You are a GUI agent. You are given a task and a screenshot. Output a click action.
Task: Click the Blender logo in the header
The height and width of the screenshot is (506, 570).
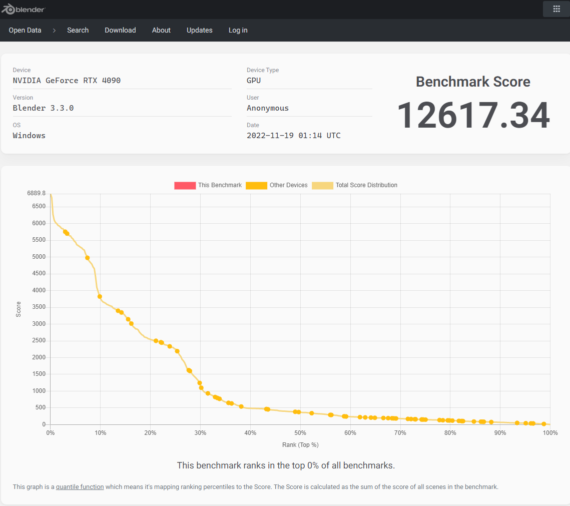coord(23,9)
